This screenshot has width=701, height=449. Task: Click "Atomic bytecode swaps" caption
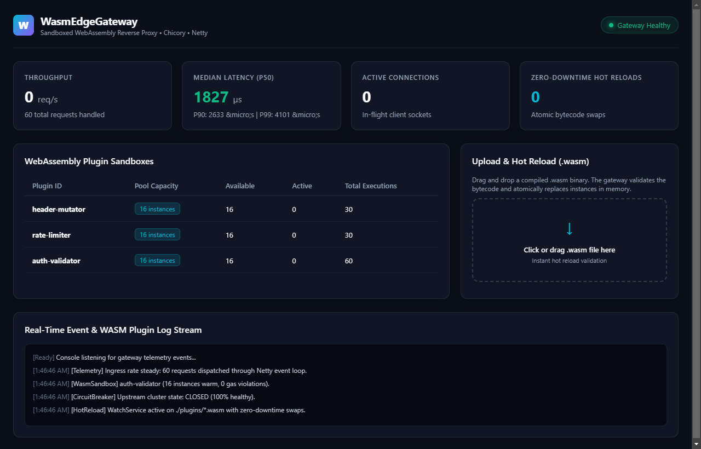coord(568,115)
